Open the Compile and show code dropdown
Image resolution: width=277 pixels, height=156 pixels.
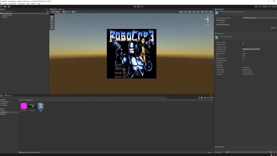[x=251, y=49]
